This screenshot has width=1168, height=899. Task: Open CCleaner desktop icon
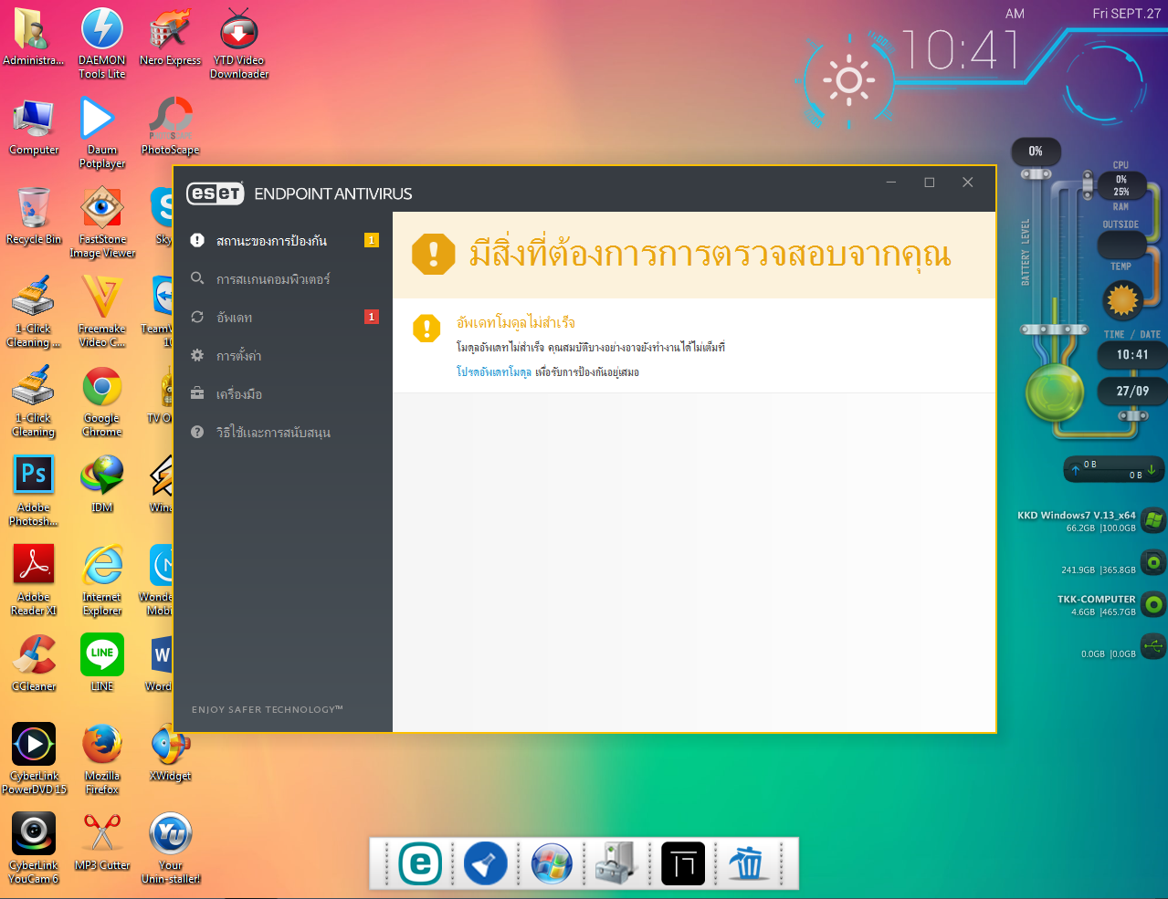click(34, 663)
